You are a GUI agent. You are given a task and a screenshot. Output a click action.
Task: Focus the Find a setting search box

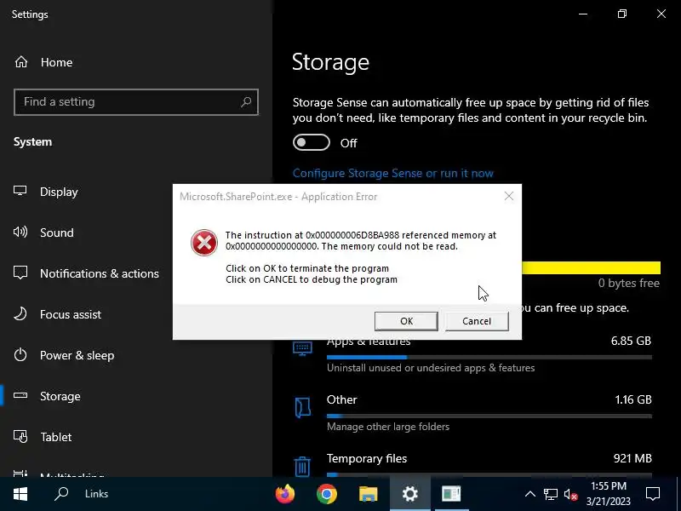click(136, 102)
